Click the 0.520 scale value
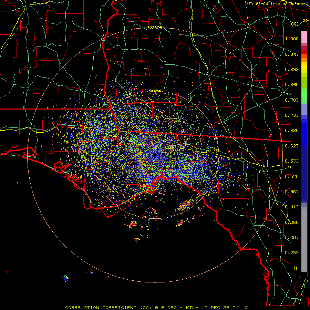This screenshot has width=310, height=310. coord(292,177)
